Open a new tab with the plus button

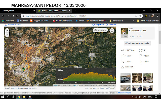point(75,11)
